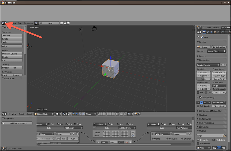Select the translate manipulator arrow icon
231x151 pixels.
pos(77,114)
